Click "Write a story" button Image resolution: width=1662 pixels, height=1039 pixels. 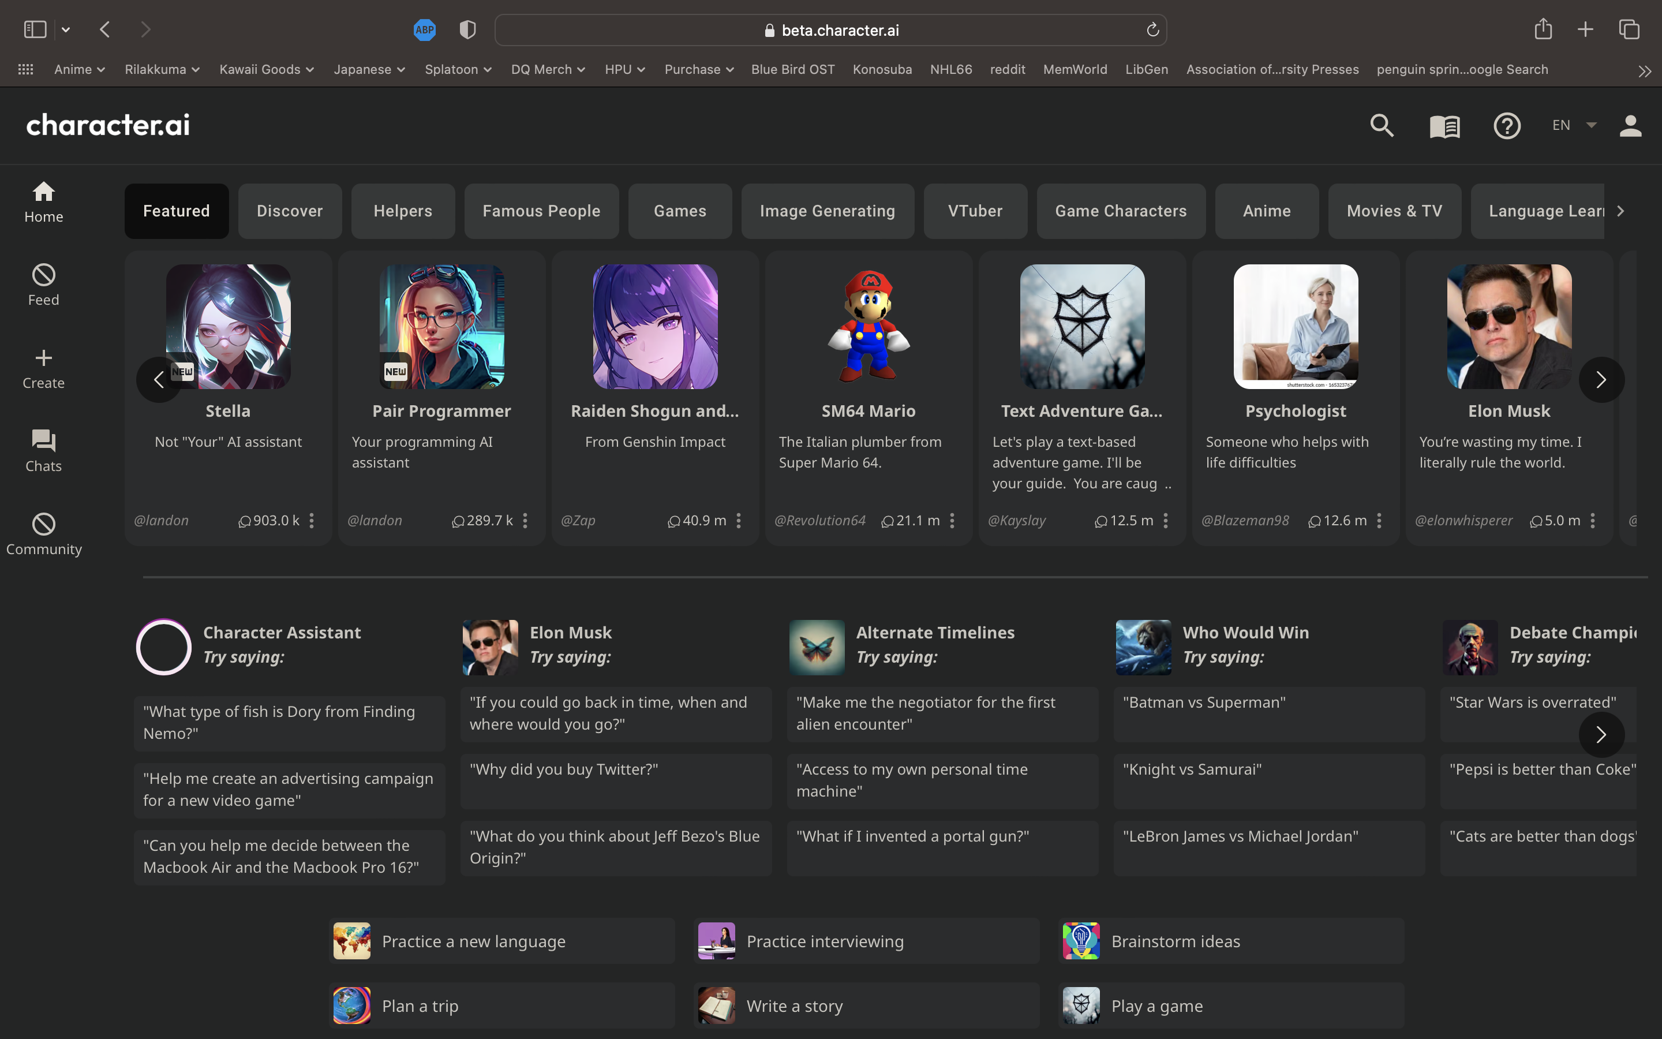[866, 1006]
